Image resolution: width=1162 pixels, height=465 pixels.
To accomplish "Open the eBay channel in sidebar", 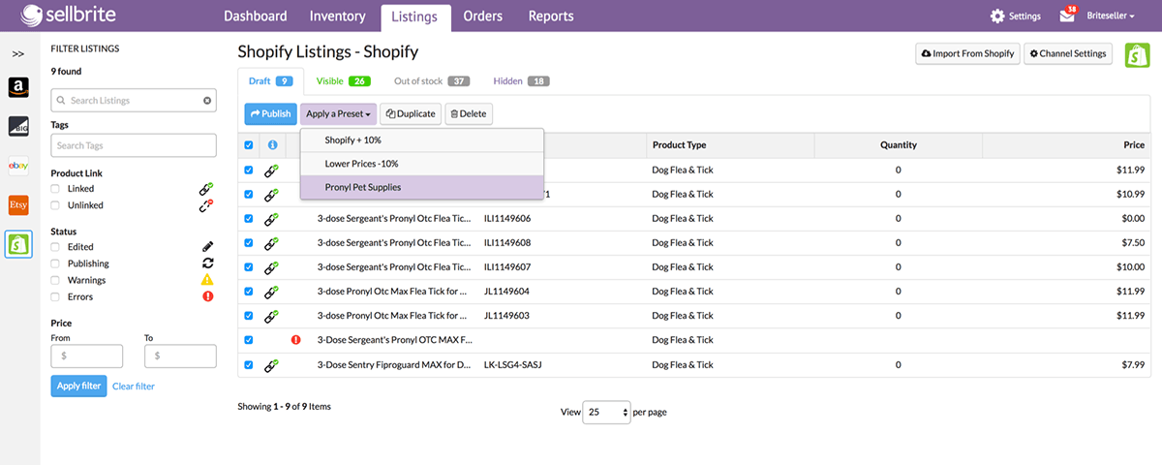I will 17,167.
